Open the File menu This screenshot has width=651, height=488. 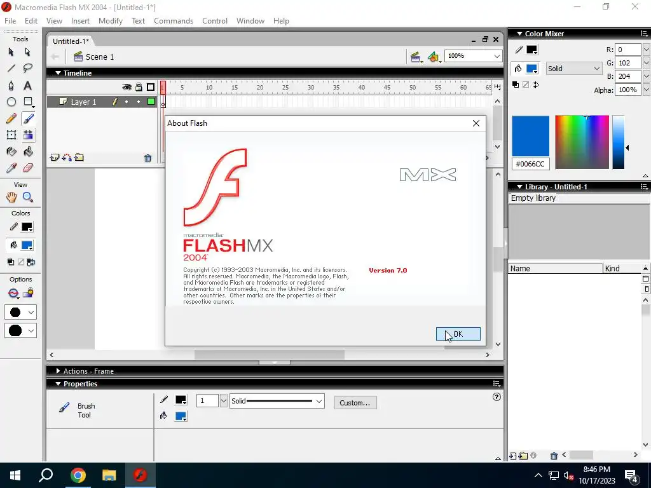pos(10,21)
